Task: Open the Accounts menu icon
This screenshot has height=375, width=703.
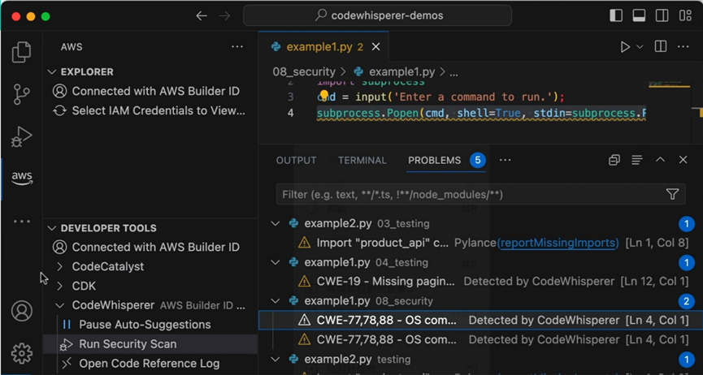Action: [x=21, y=311]
